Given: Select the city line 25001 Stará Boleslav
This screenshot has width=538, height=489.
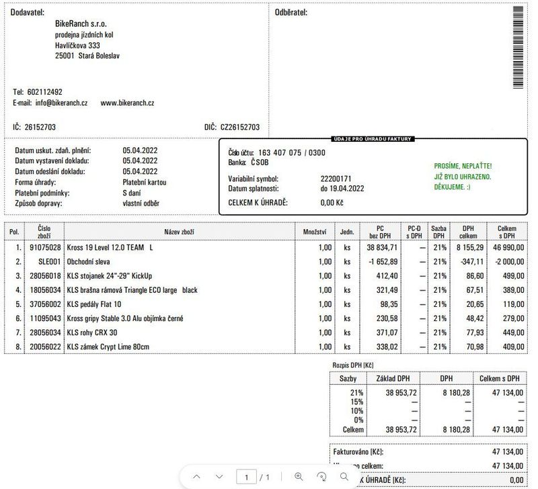Looking at the screenshot, I should 87,56.
